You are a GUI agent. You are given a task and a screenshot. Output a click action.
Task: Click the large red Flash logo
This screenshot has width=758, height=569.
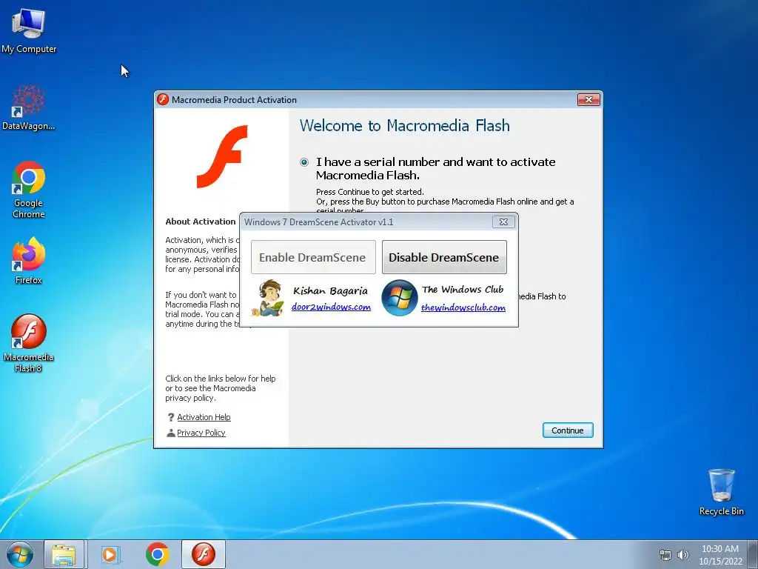coord(222,156)
